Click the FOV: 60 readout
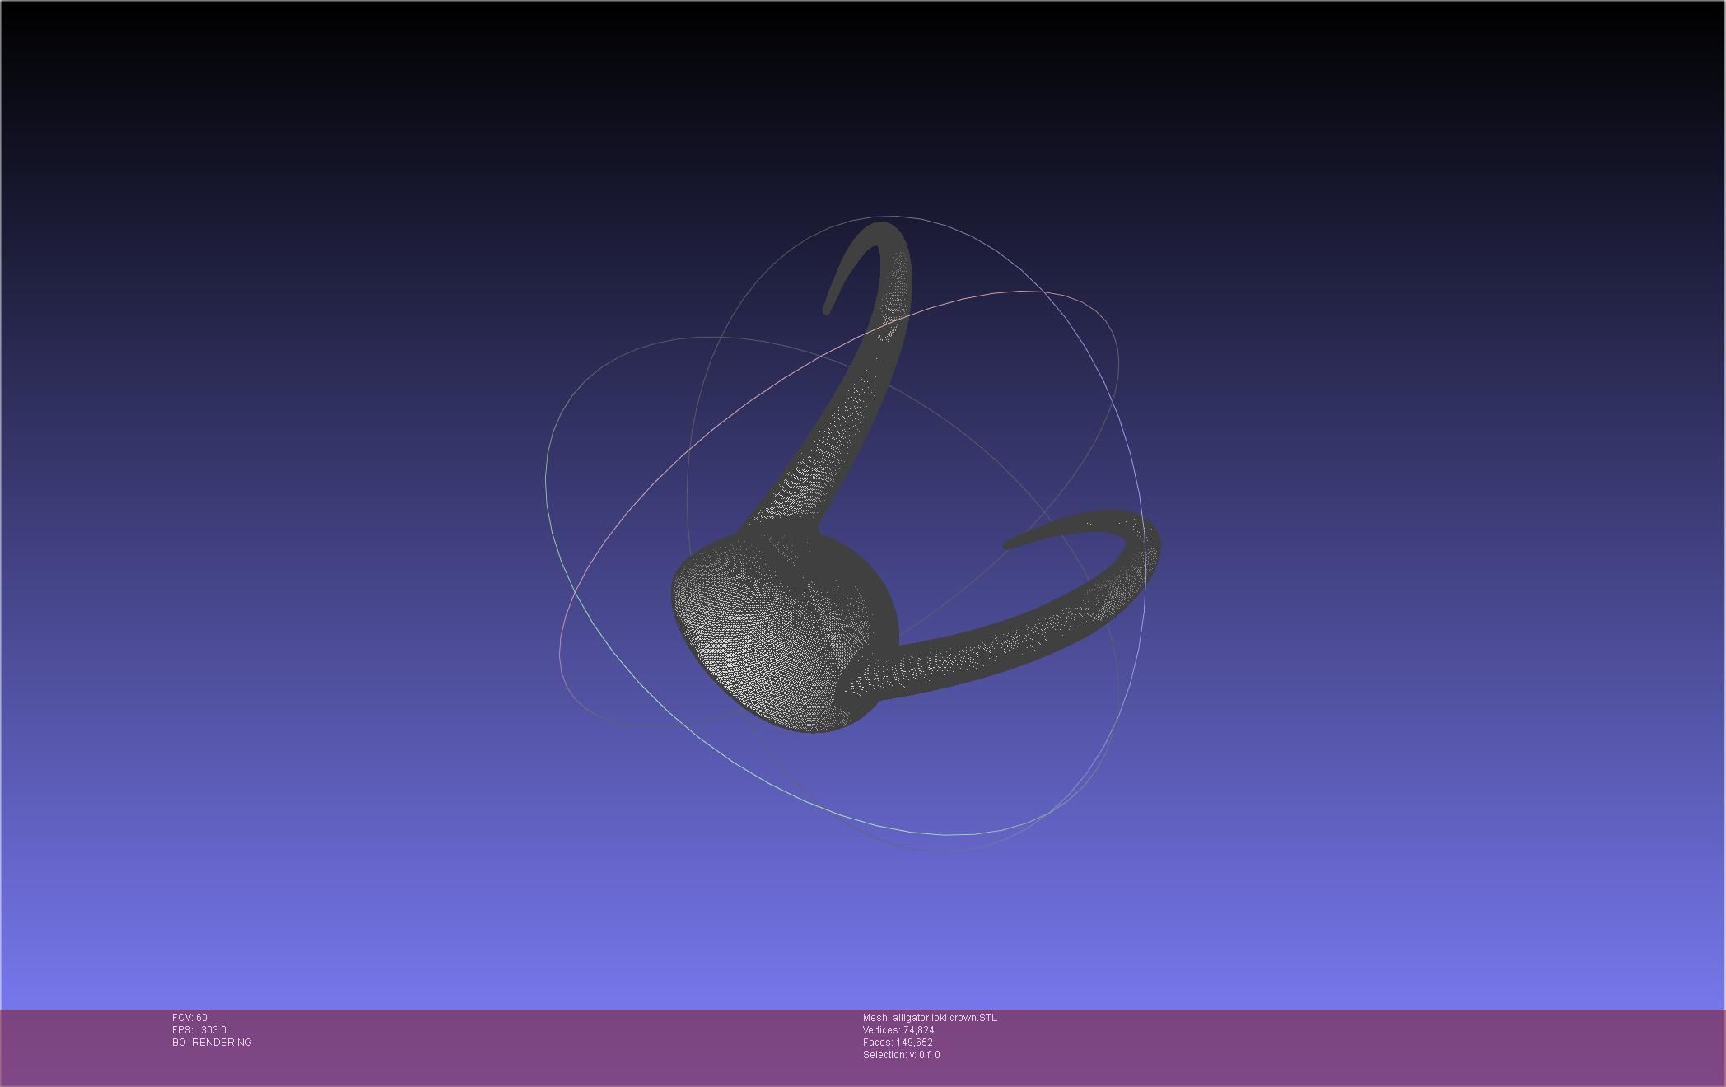This screenshot has height=1087, width=1726. pos(189,1018)
